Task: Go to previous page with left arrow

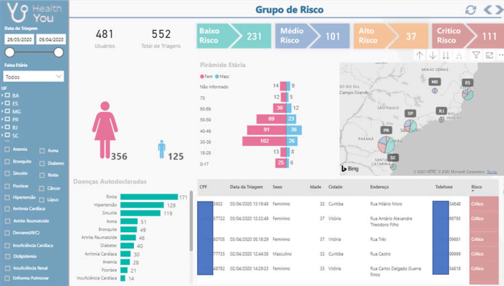Action: click(x=488, y=10)
